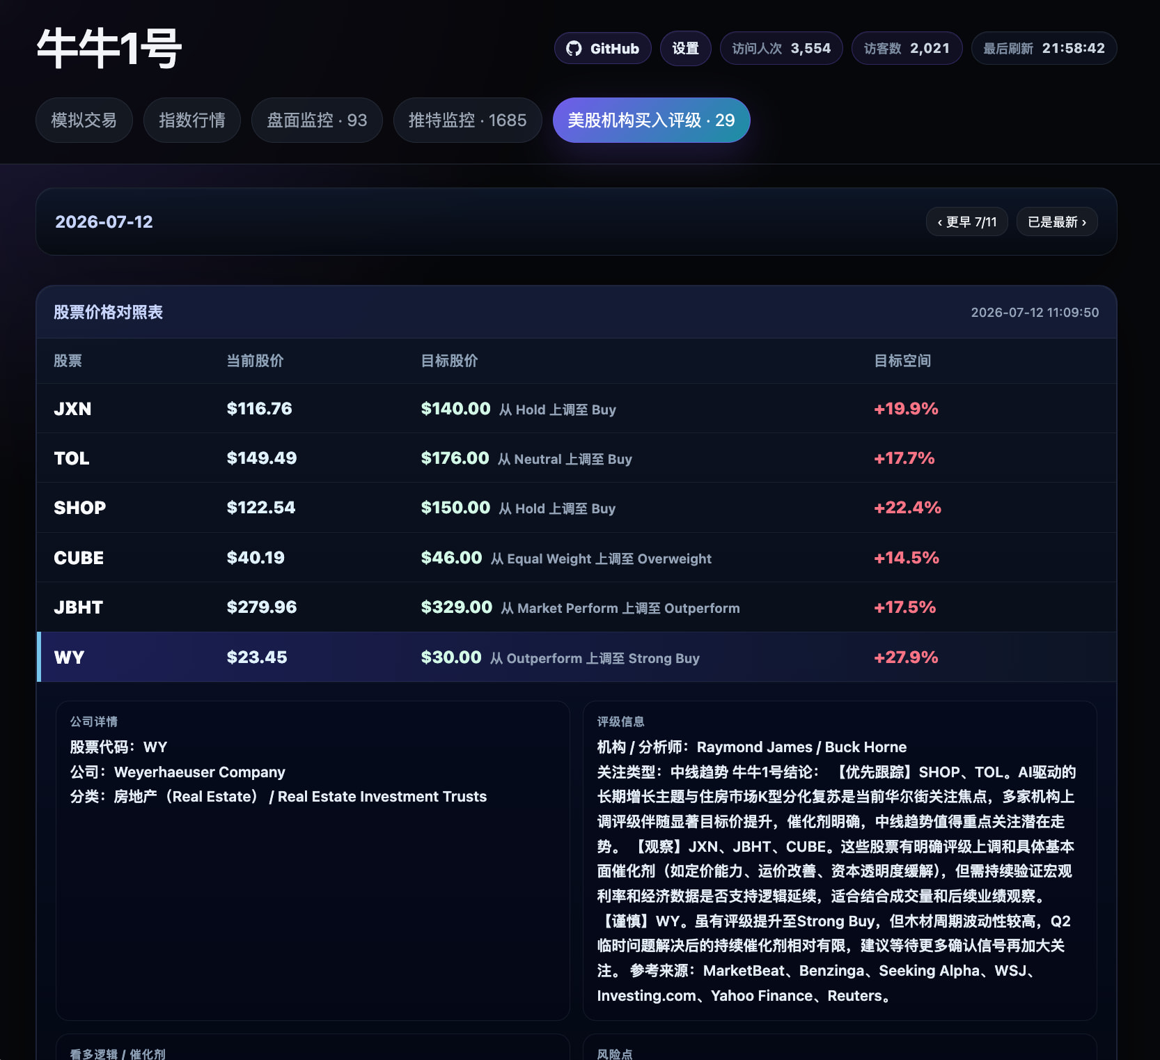Click JXN upside value +19.9%

coord(906,409)
